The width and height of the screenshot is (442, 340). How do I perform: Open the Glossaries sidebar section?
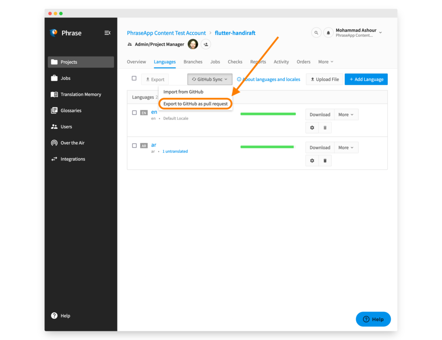(x=70, y=110)
